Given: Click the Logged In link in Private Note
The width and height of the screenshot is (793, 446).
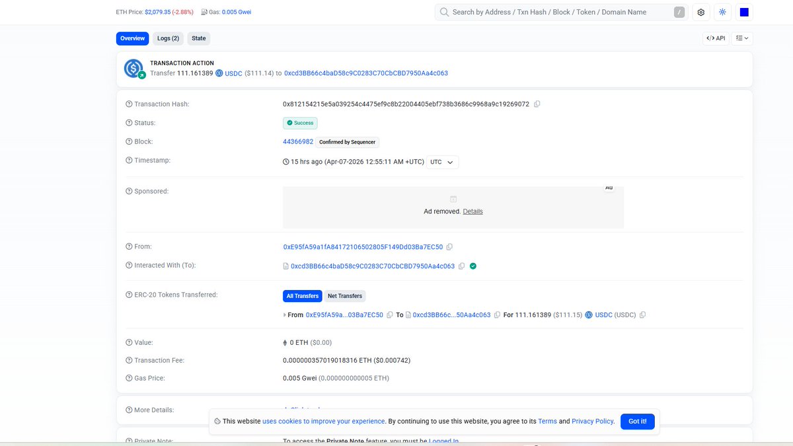Looking at the screenshot, I should [443, 441].
